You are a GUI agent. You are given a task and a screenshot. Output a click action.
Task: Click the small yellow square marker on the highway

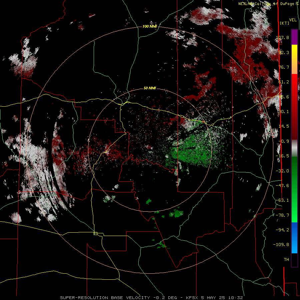pyautogui.click(x=95, y=233)
